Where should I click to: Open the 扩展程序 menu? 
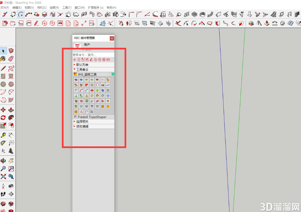pos(95,8)
